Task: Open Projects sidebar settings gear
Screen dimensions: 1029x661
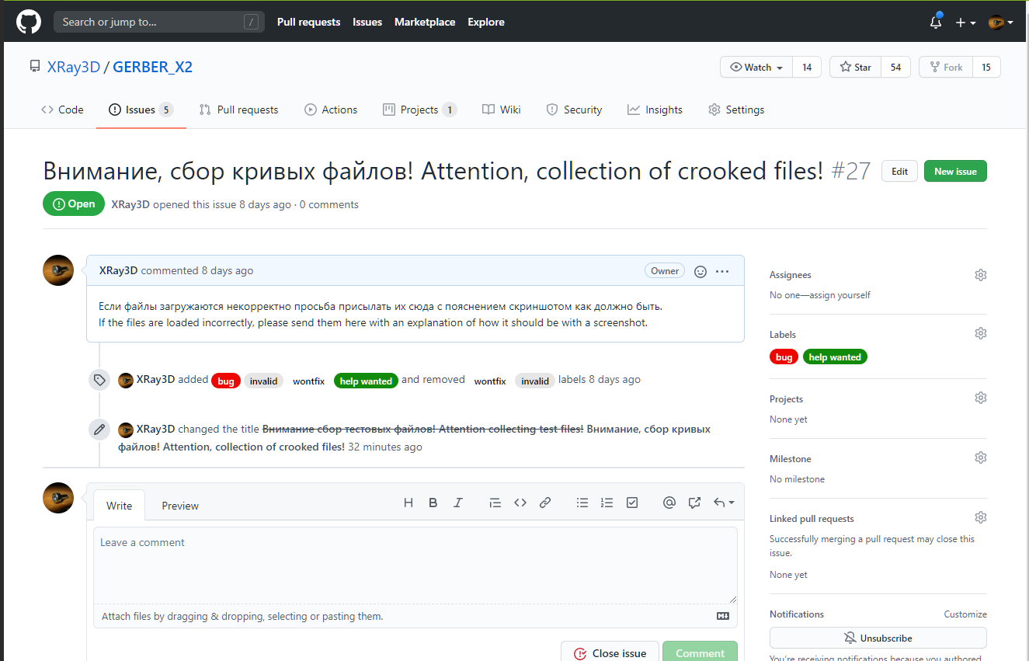Action: click(981, 398)
